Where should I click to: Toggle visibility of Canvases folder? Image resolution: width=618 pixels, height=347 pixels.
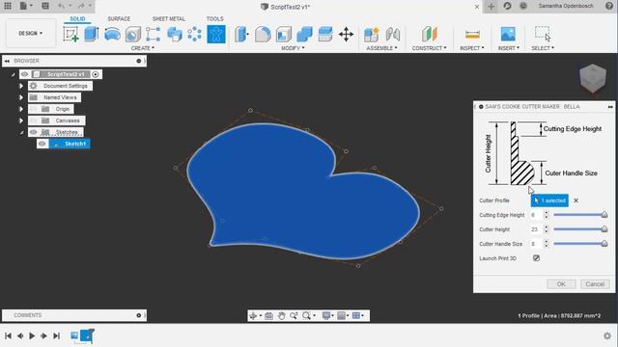click(34, 120)
